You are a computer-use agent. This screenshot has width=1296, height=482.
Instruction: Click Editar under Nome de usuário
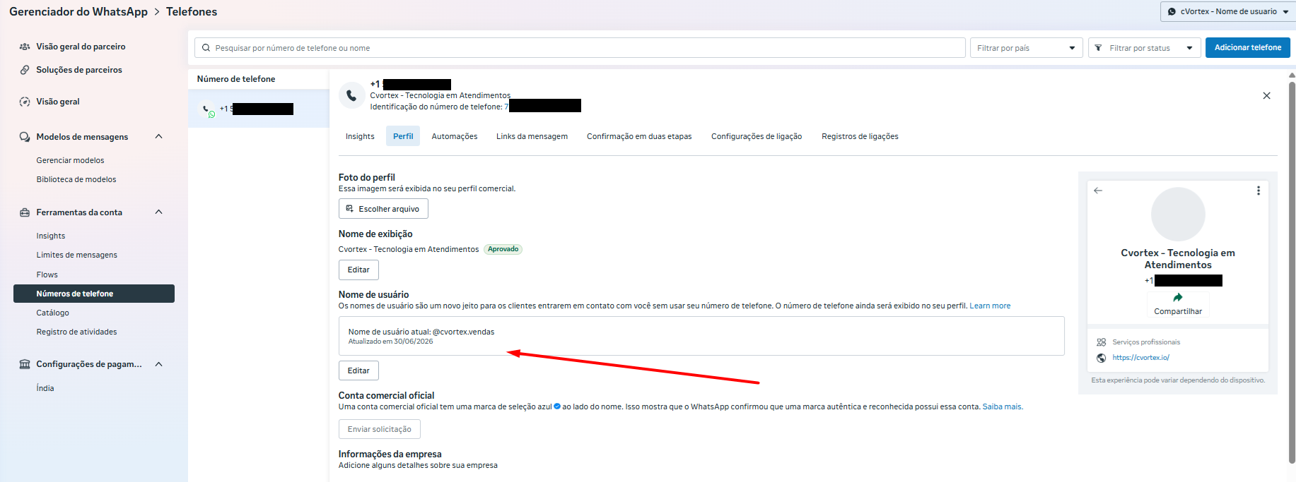pyautogui.click(x=358, y=370)
